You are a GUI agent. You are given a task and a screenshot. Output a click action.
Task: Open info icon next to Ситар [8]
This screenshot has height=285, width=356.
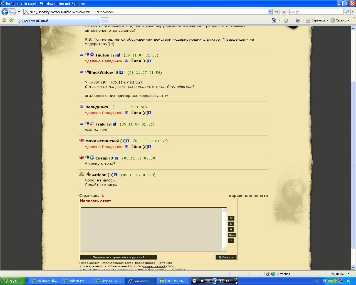(117, 158)
